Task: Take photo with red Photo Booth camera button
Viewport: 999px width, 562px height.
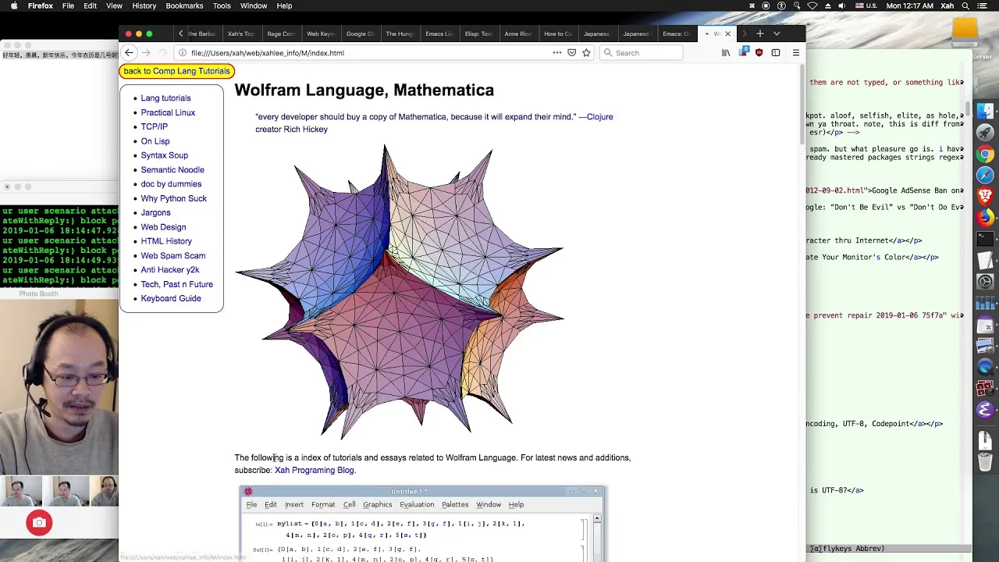Action: (x=39, y=523)
